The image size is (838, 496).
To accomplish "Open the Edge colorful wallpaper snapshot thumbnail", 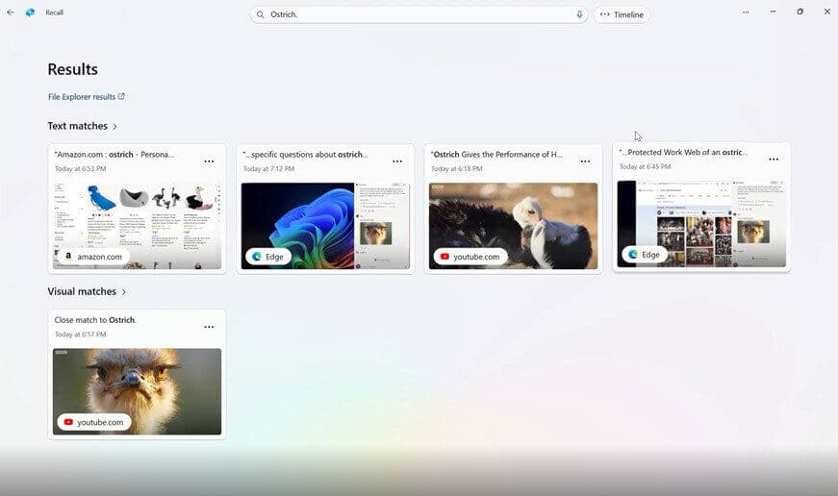I will click(325, 226).
